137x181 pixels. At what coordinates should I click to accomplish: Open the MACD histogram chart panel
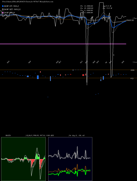click(x=23, y=159)
